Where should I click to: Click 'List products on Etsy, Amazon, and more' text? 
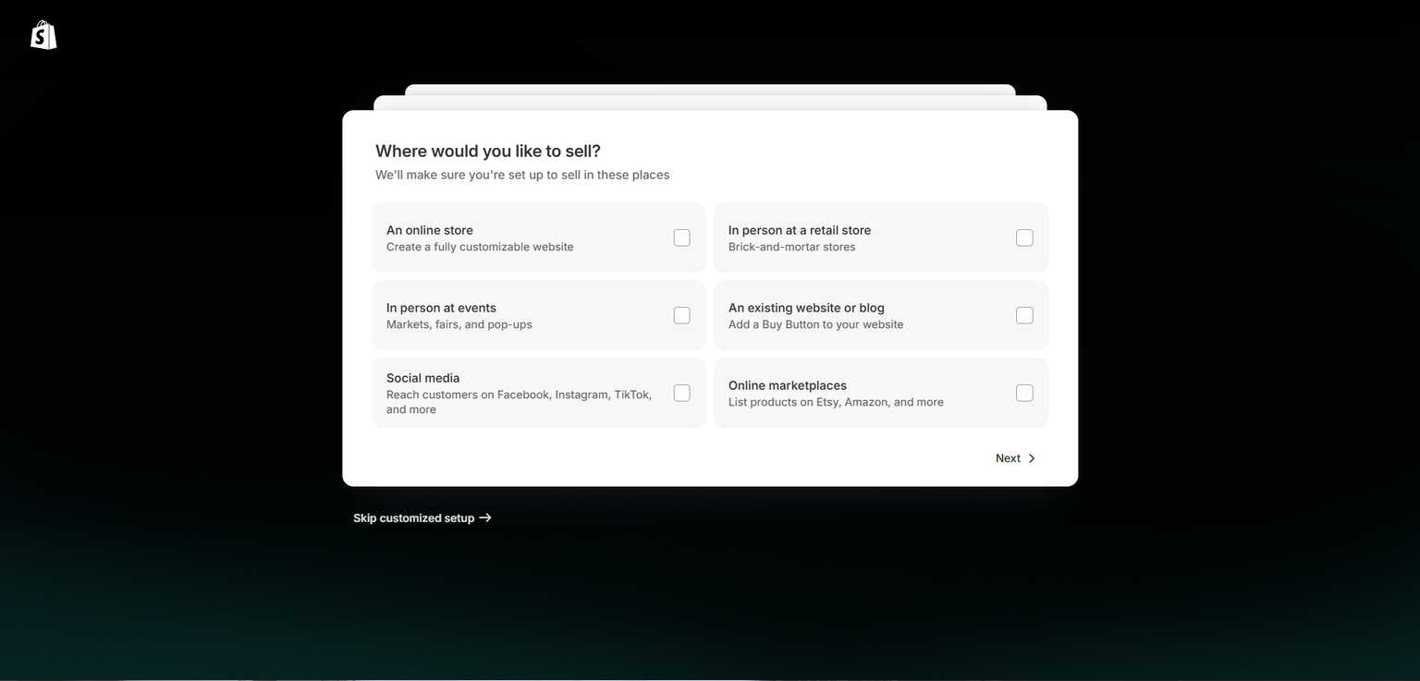click(836, 402)
